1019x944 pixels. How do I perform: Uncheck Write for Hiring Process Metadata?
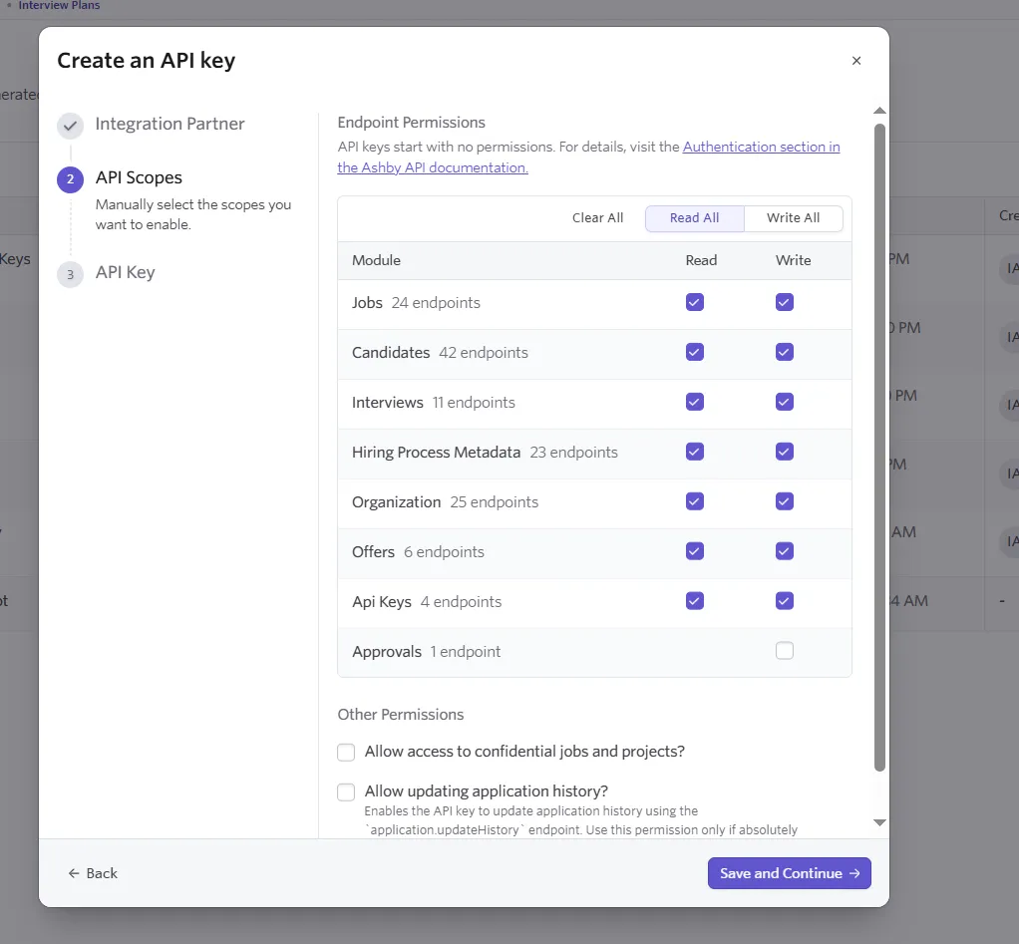tap(785, 452)
